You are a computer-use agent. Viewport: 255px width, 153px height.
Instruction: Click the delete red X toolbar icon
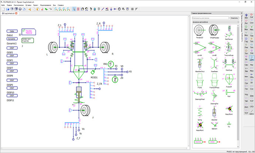42,9
